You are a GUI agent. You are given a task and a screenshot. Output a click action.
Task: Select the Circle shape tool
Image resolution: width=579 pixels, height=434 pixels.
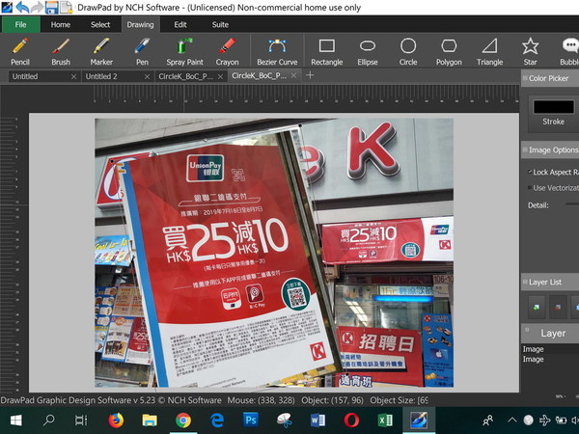point(408,51)
